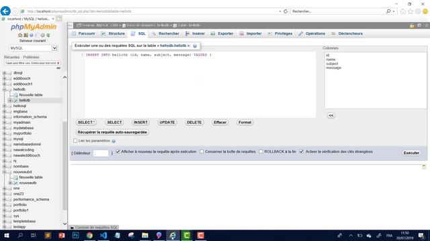This screenshot has width=430, height=241.
Task: Select the message column in Colonnes list
Action: [333, 68]
